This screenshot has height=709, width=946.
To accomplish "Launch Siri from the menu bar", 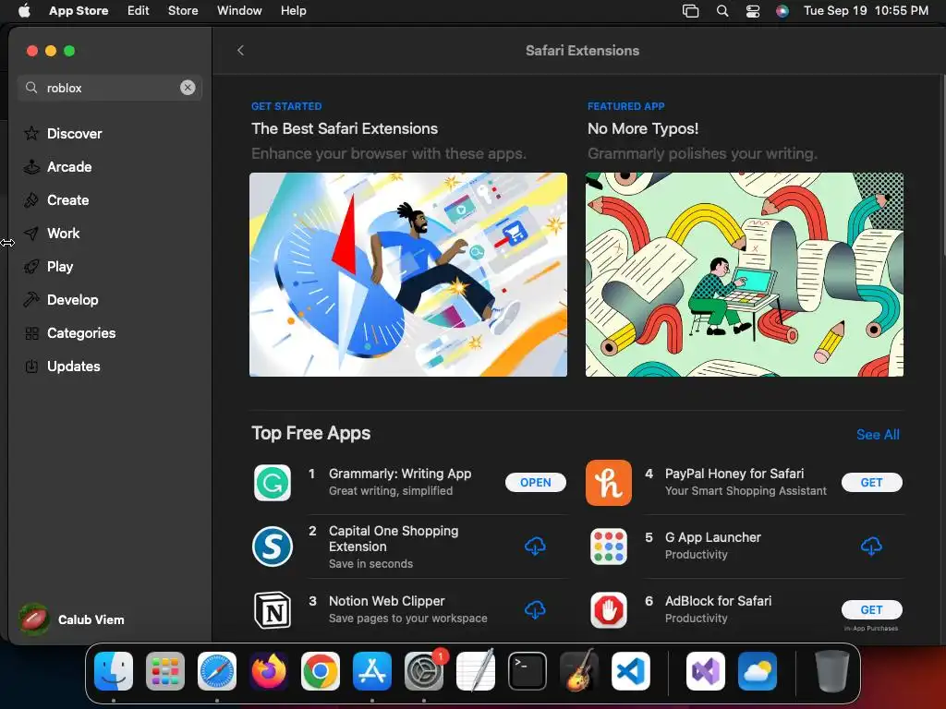I will point(782,10).
